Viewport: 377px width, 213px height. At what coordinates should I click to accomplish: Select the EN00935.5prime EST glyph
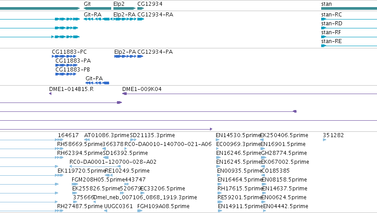pos(219,175)
